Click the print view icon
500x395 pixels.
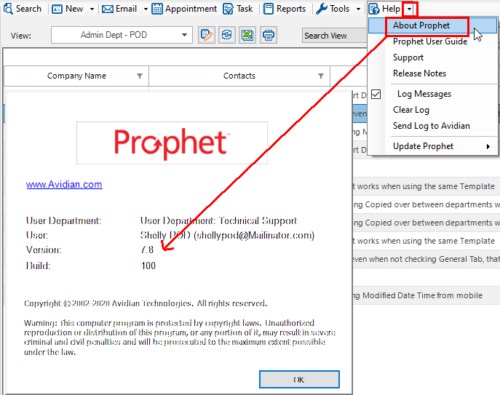click(x=269, y=35)
